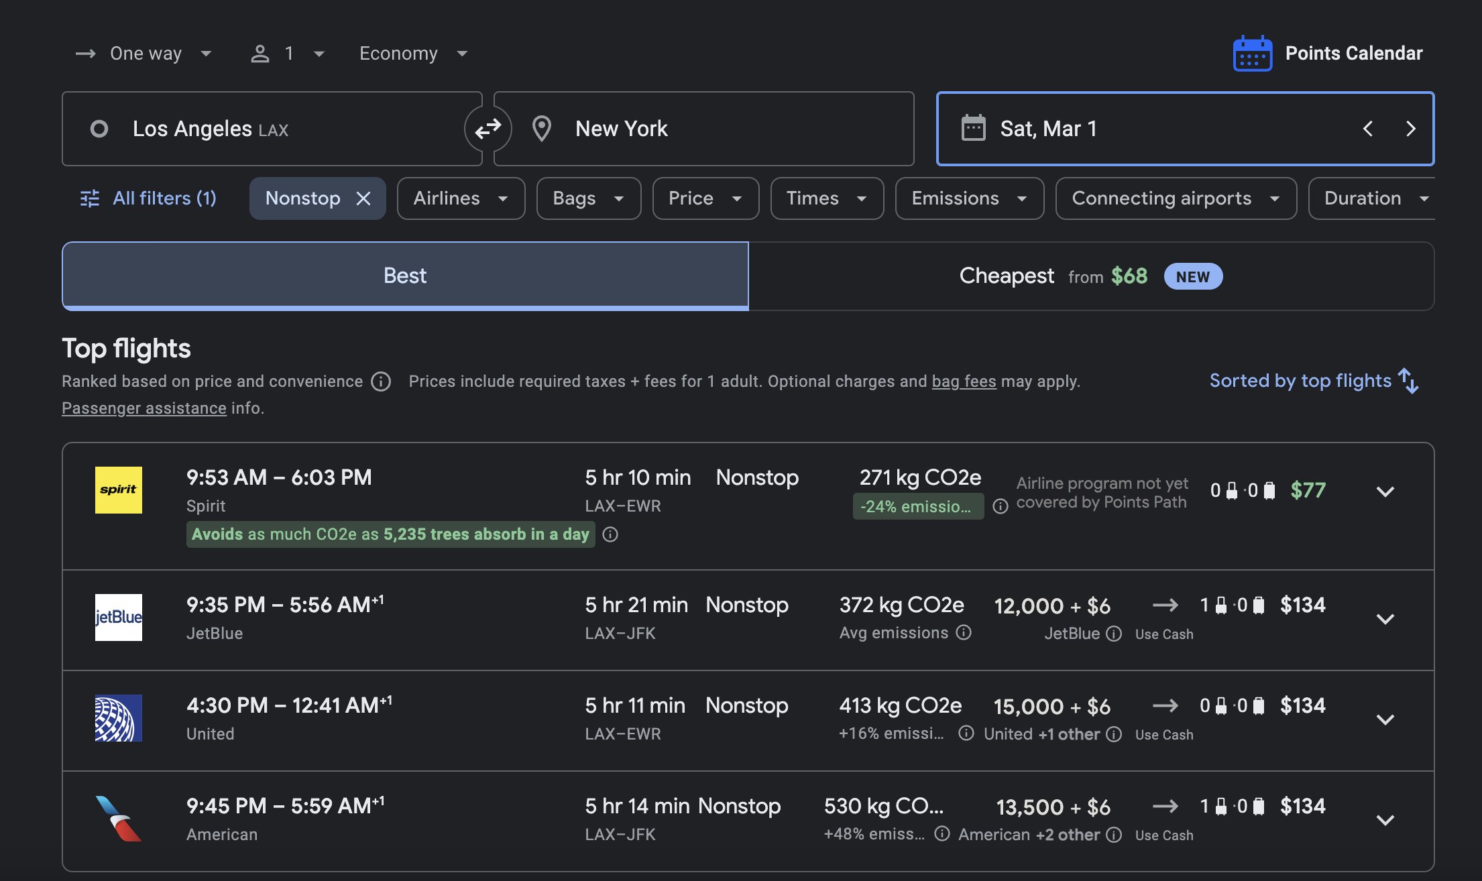Expand the American flight details

tap(1385, 820)
